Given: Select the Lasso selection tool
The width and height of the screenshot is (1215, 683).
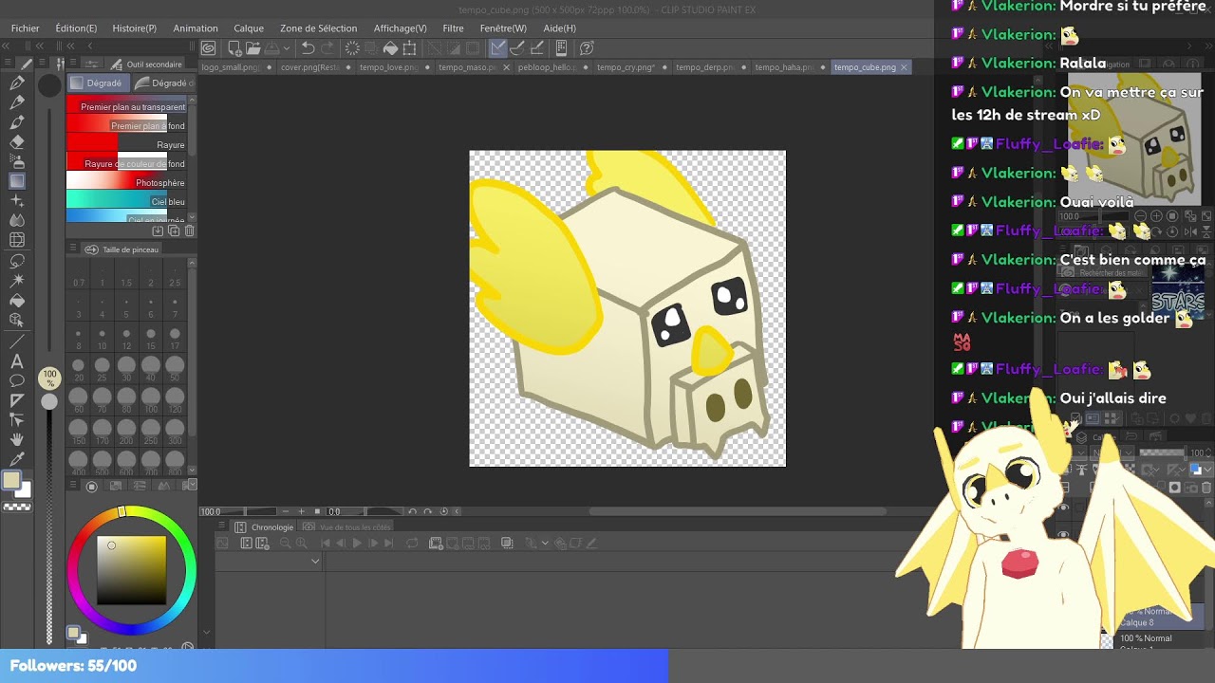Looking at the screenshot, I should [x=17, y=261].
